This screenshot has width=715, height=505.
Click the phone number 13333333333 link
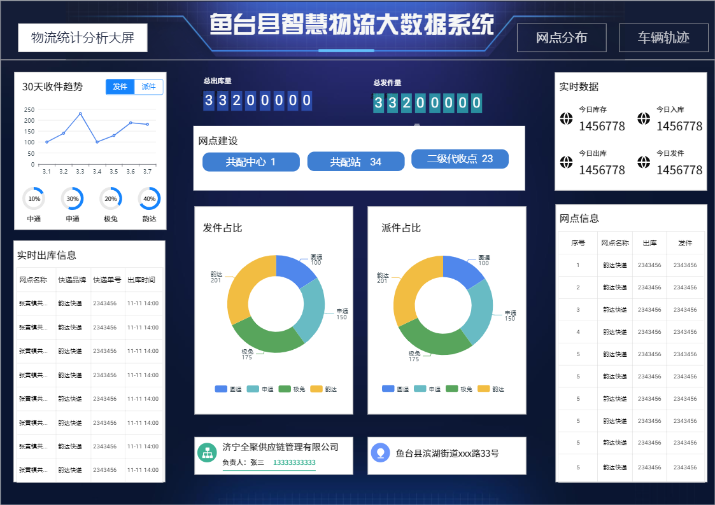pyautogui.click(x=294, y=462)
